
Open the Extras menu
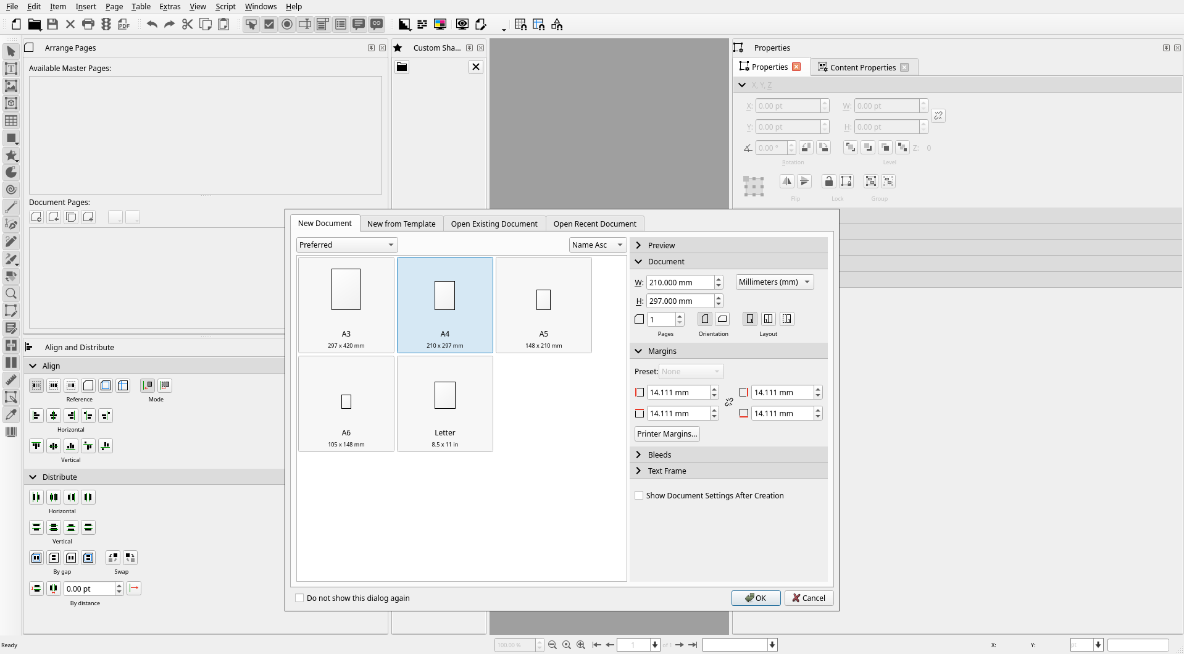[170, 6]
